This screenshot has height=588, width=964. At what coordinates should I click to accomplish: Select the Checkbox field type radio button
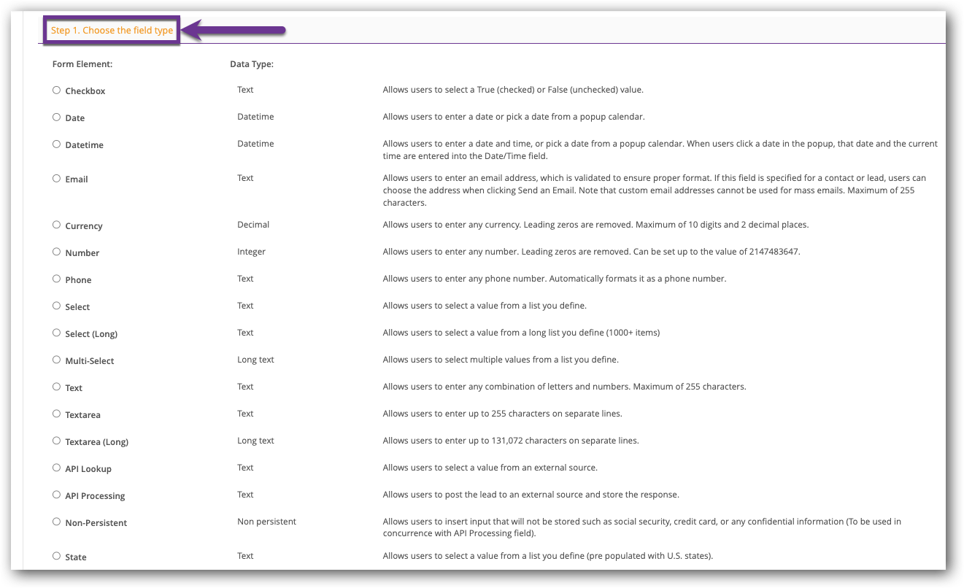click(x=57, y=90)
